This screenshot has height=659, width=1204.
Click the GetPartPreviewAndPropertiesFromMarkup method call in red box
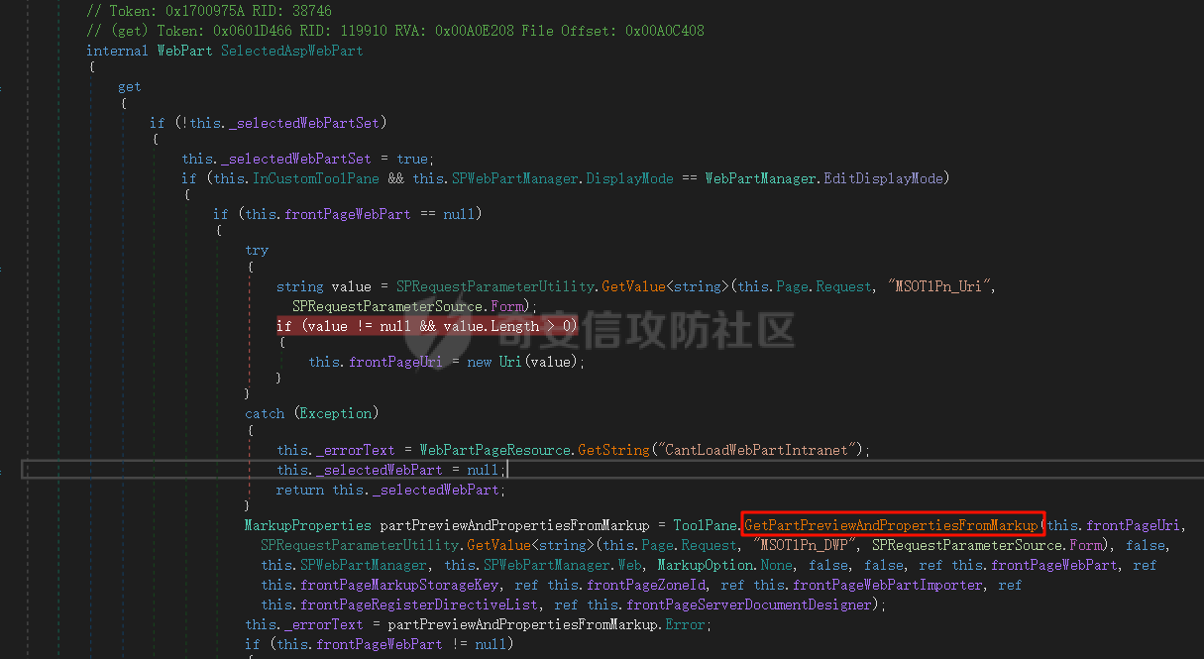892,524
